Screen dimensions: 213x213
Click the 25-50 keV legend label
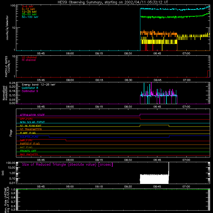point(29,14)
